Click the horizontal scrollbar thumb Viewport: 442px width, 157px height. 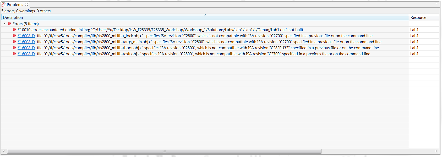coord(164,151)
